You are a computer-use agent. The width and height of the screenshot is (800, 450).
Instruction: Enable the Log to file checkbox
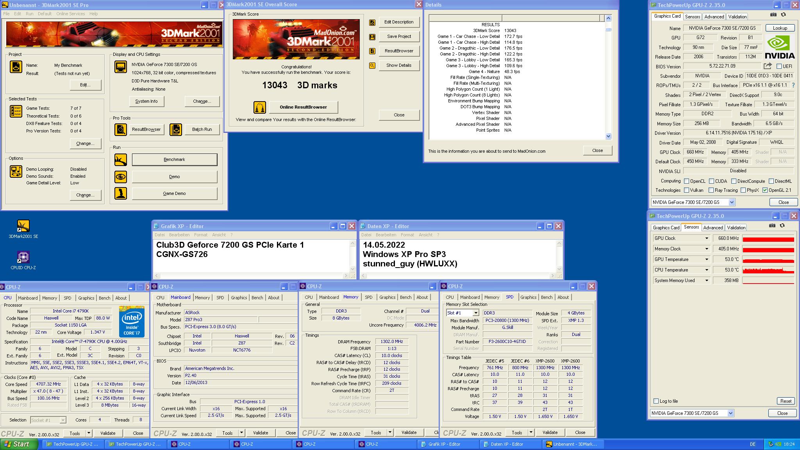[656, 401]
